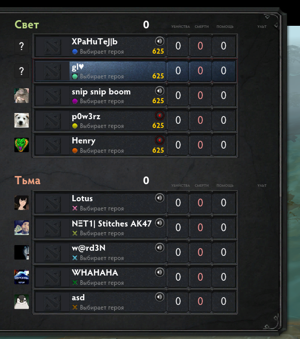
Task: Open p0w3rz's dog avatar picture
Action: pos(22,120)
